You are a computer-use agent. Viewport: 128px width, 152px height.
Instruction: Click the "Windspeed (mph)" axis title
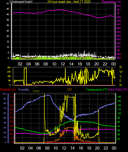point(21,2)
